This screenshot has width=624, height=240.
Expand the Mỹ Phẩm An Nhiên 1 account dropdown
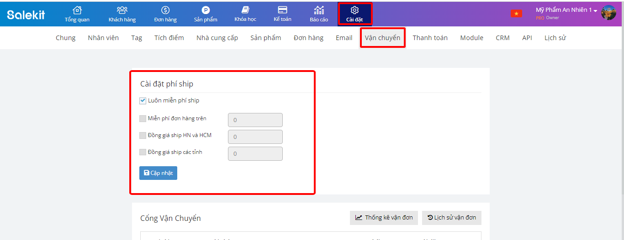coord(566,10)
